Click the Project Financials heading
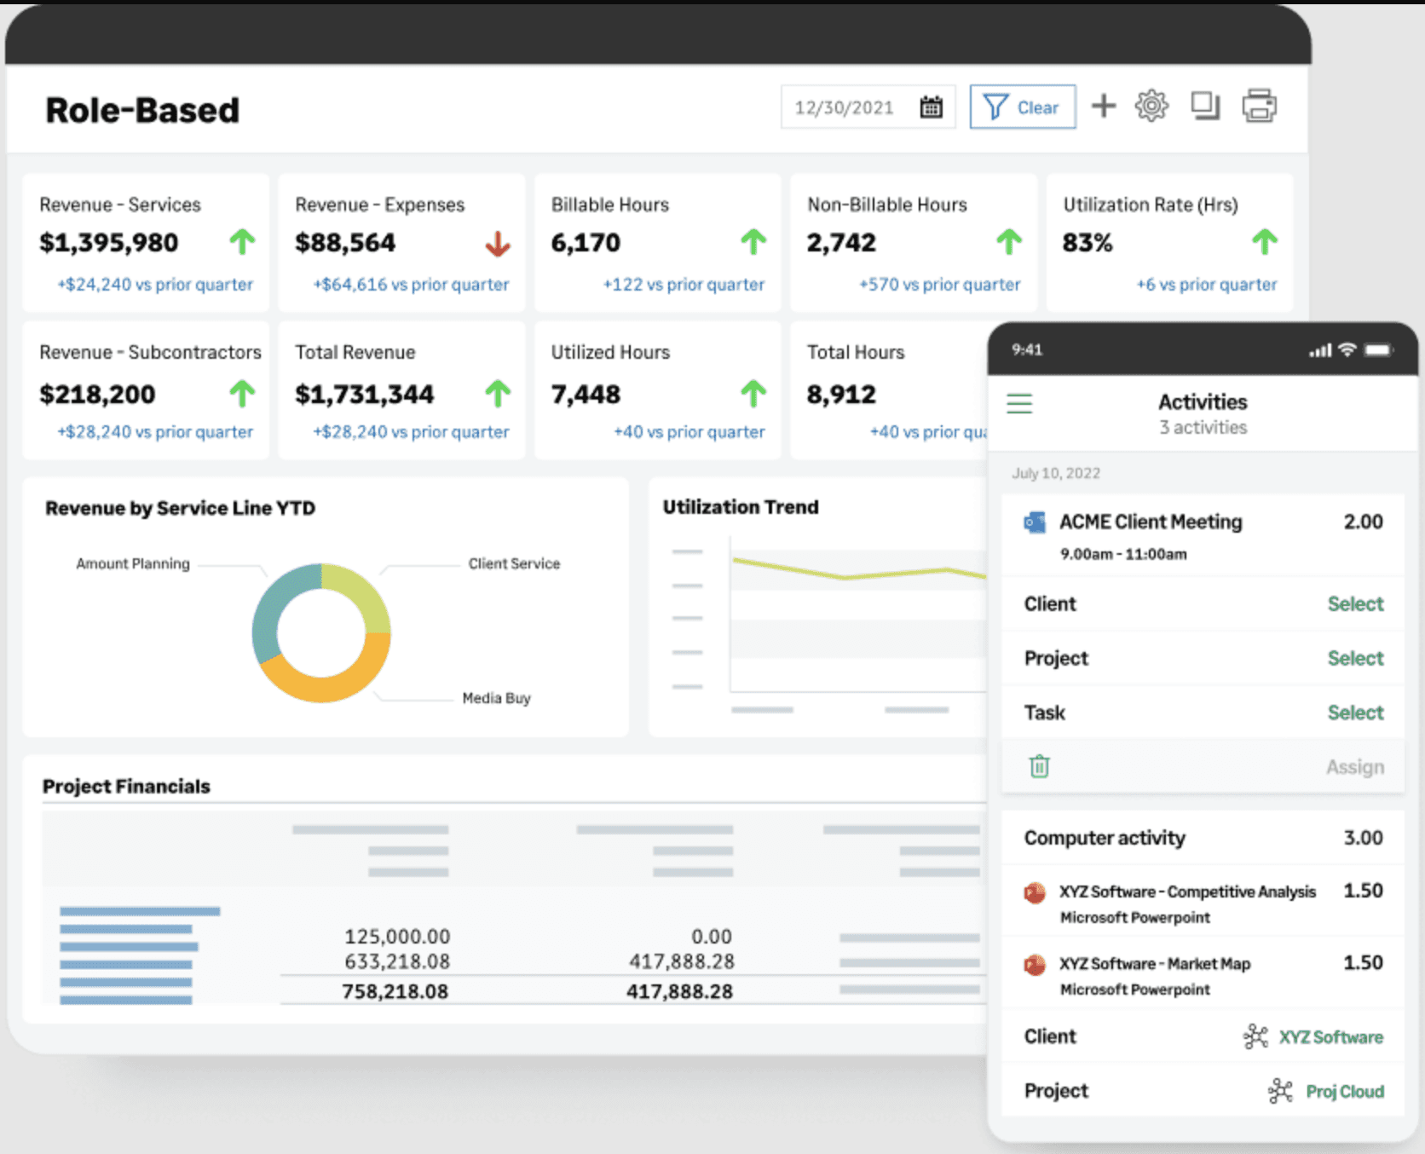Viewport: 1425px width, 1154px height. coord(126,786)
